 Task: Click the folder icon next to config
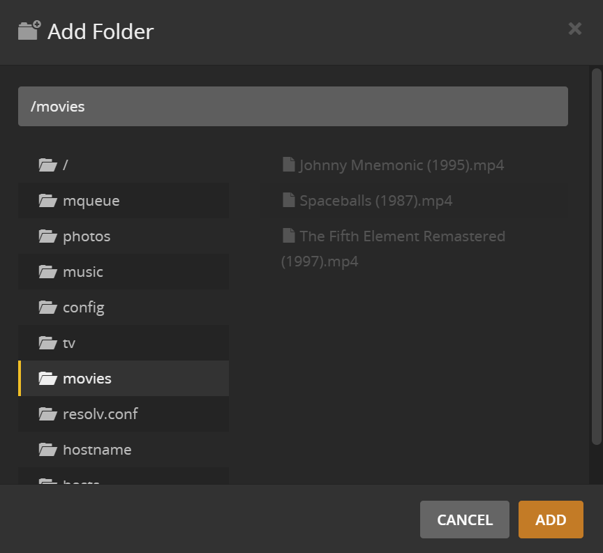coord(46,307)
